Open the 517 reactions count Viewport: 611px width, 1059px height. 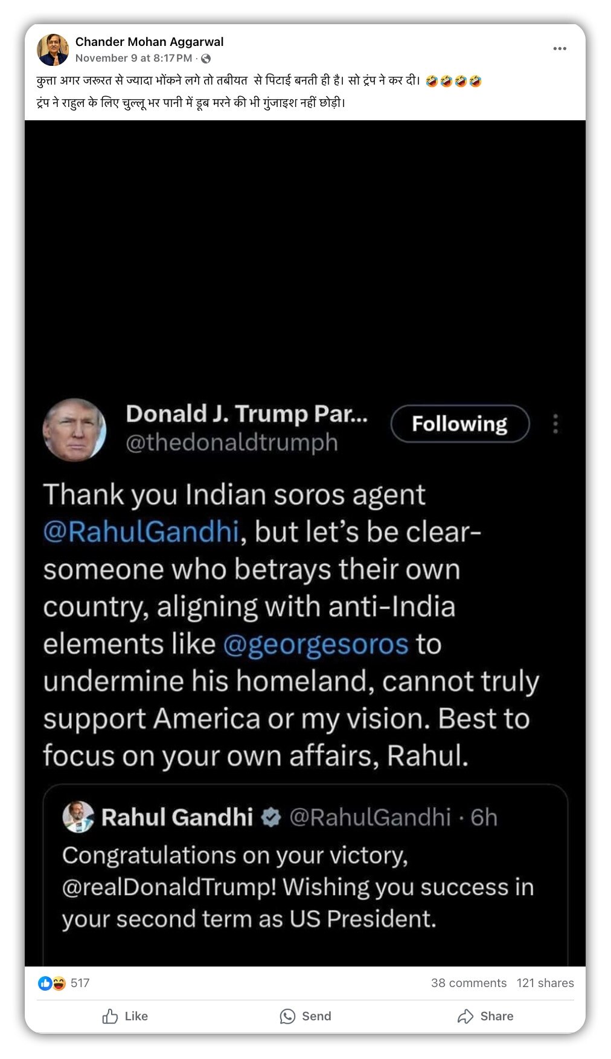point(80,983)
